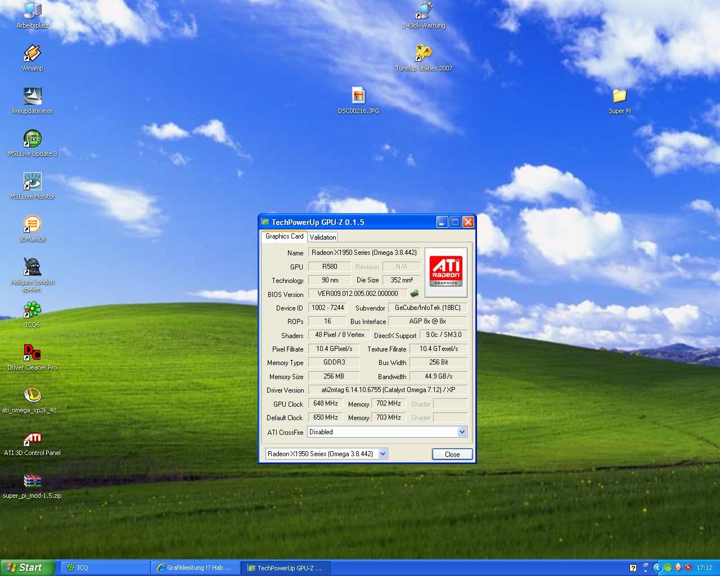Open the Windows Start menu
Viewport: 720px width, 576px height.
pyautogui.click(x=27, y=568)
